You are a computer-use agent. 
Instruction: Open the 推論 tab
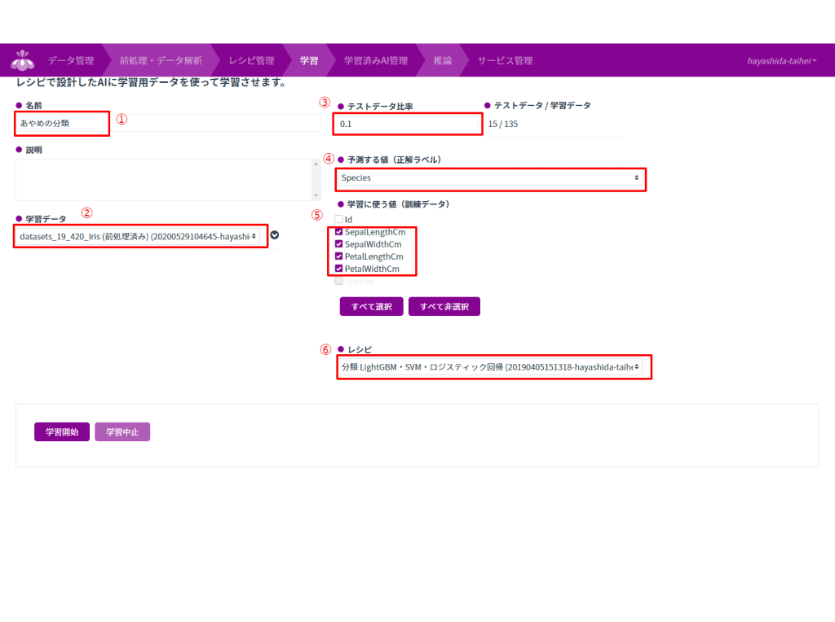click(442, 61)
